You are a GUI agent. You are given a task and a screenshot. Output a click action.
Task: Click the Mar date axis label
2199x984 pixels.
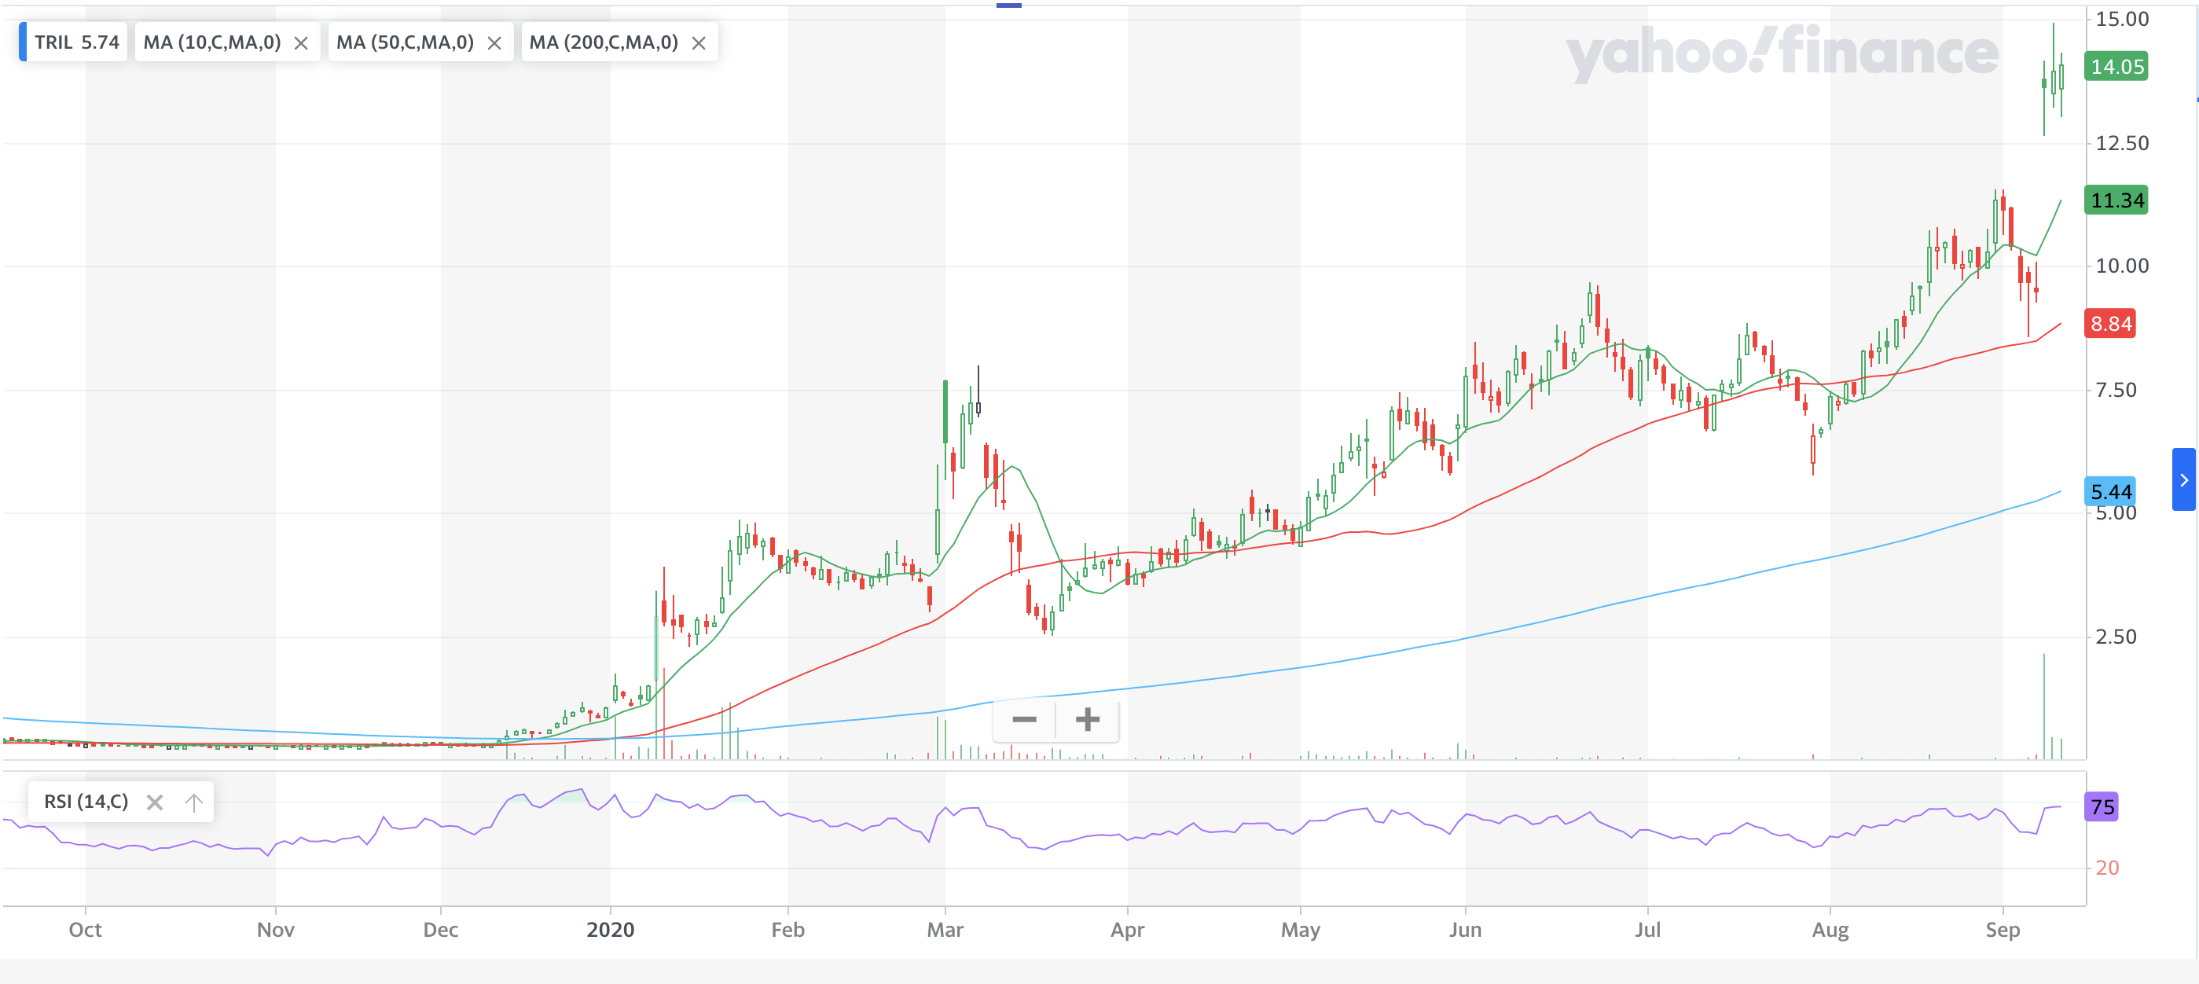point(945,930)
